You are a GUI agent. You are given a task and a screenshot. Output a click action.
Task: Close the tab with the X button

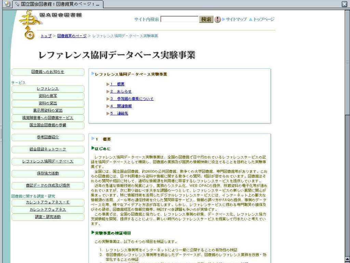(x=345, y=4)
